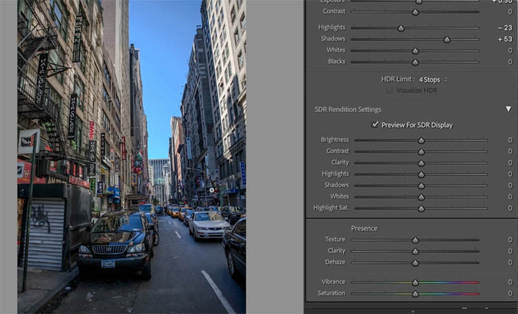Click the street photo preview image
518x314 pixels.
point(131,156)
